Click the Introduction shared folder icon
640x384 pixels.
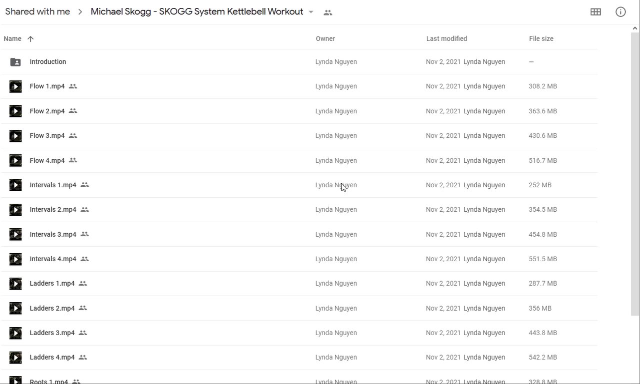click(15, 62)
